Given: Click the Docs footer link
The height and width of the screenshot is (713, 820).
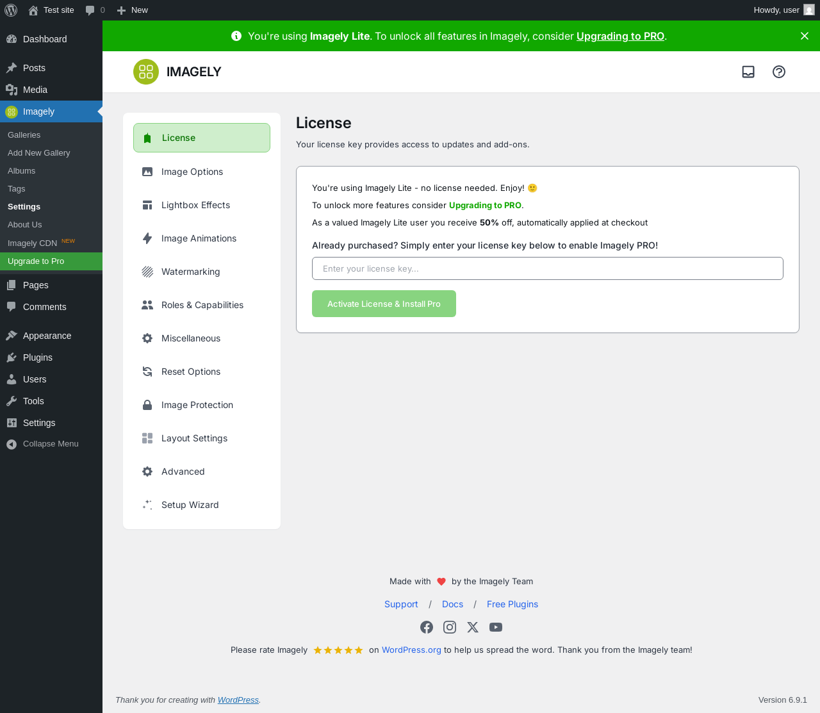Looking at the screenshot, I should coord(452,604).
